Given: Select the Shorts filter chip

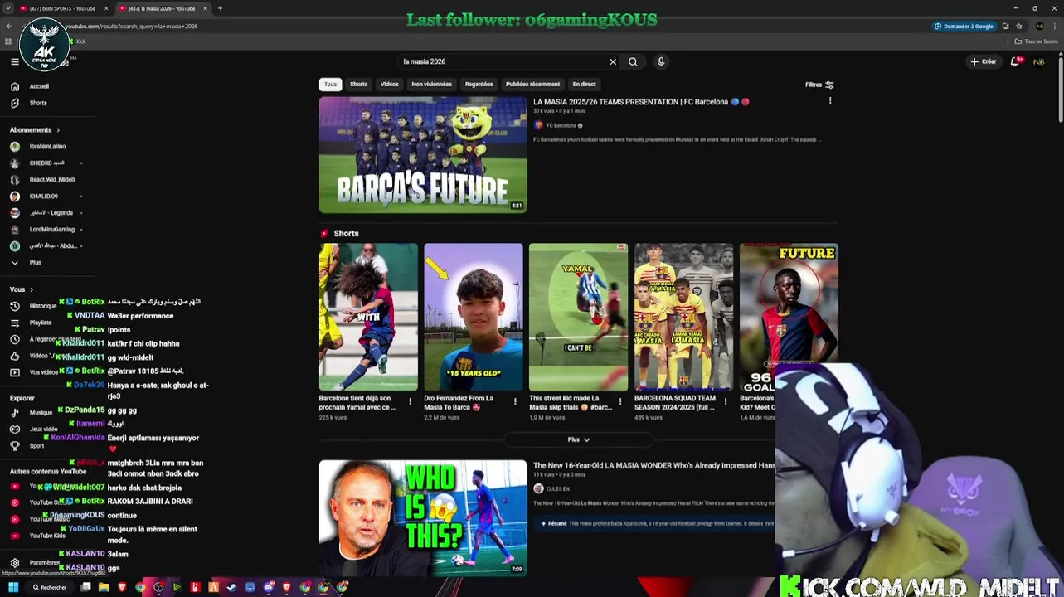Looking at the screenshot, I should [x=358, y=84].
